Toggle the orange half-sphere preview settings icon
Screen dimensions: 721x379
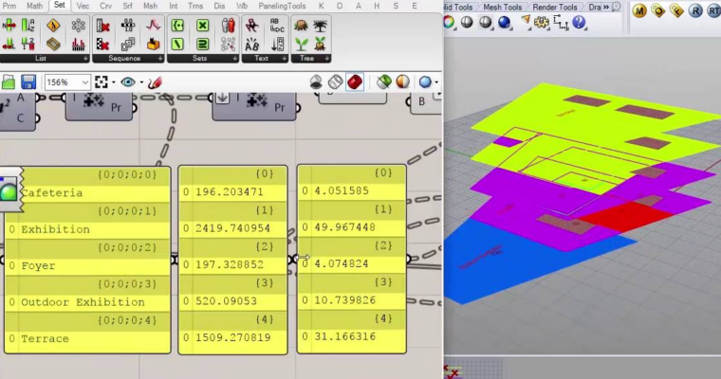pyautogui.click(x=402, y=82)
